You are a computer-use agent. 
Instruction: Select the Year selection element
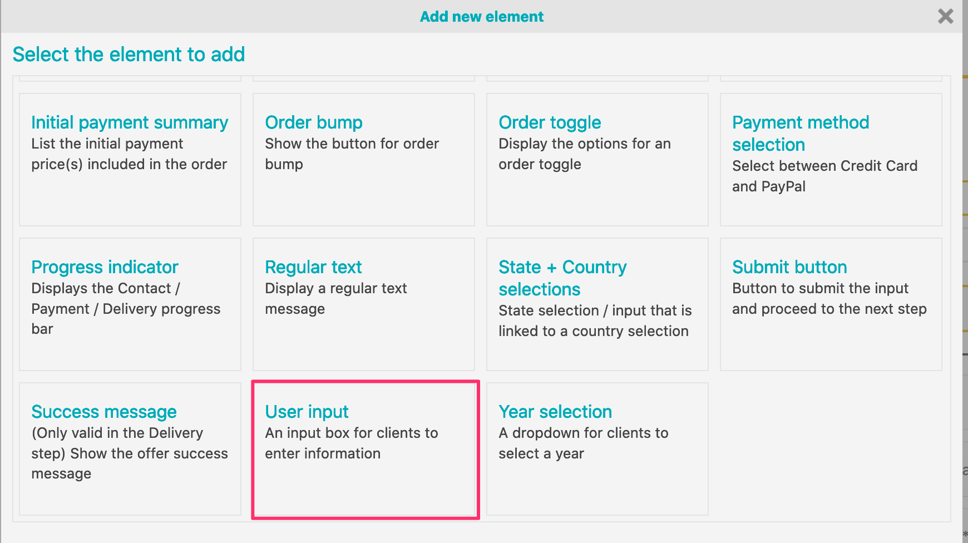(596, 449)
